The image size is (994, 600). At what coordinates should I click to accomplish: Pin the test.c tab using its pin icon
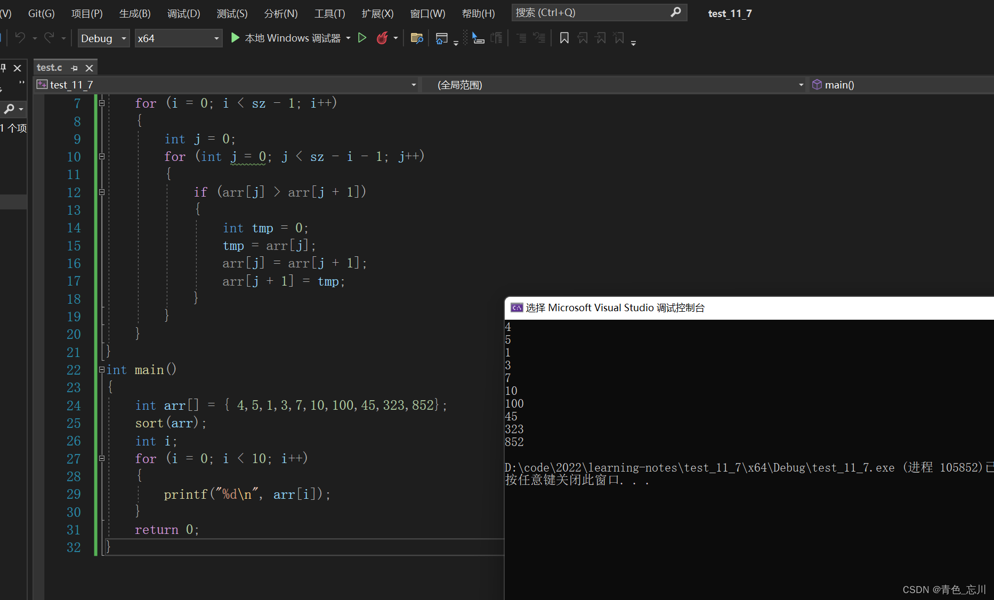(x=74, y=68)
